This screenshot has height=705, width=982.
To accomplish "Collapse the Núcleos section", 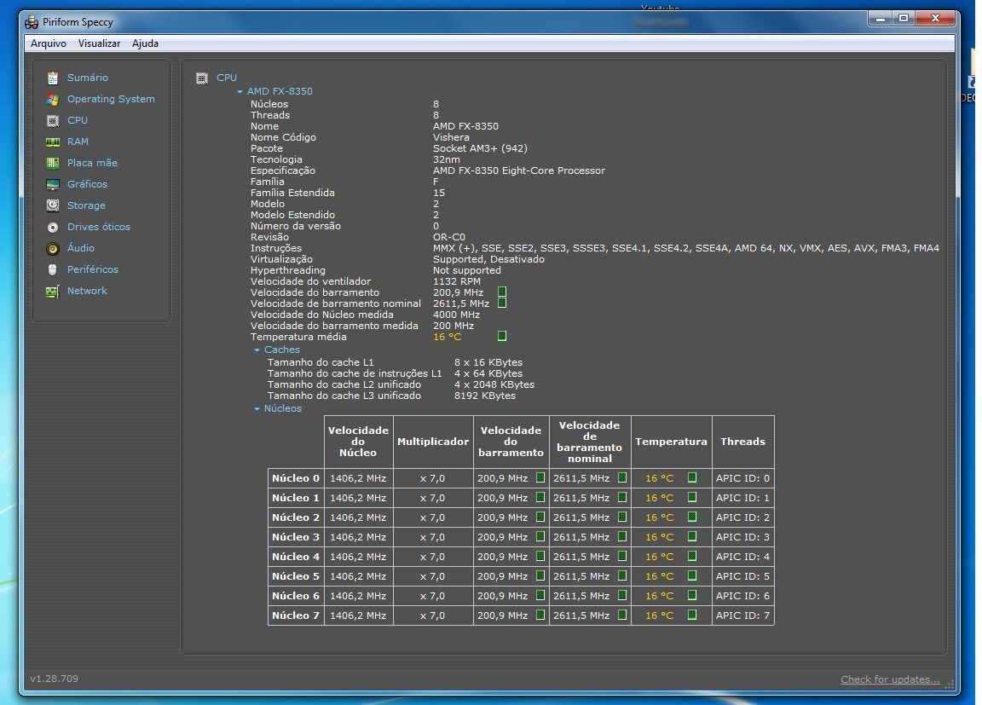I will coord(257,409).
